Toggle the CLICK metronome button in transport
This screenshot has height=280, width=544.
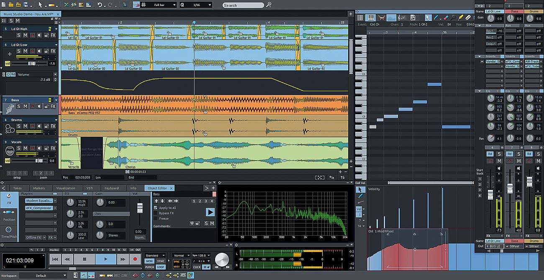[197, 267]
